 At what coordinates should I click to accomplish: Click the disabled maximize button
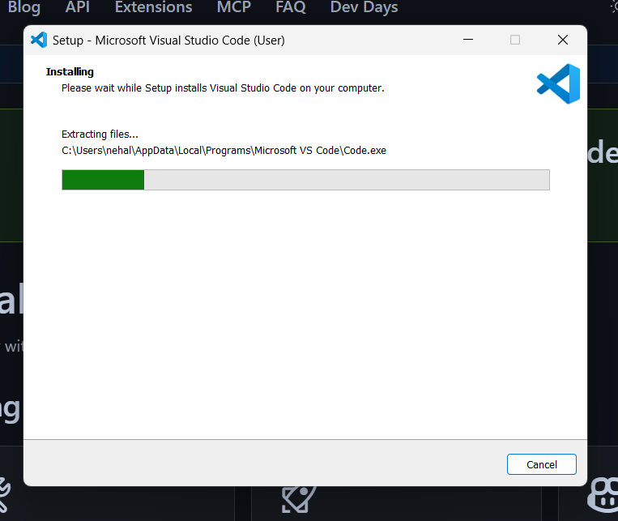[x=515, y=40]
